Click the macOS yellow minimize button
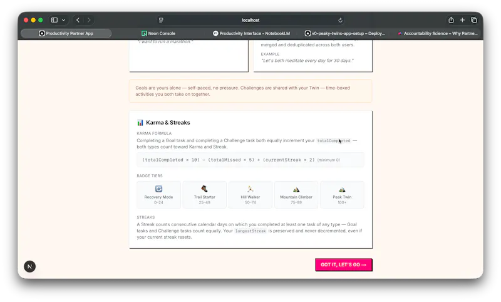The width and height of the screenshot is (501, 302). (33, 20)
